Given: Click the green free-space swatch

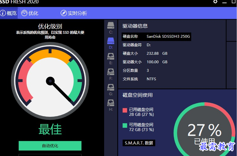Looking at the screenshot, I should [x=125, y=126].
